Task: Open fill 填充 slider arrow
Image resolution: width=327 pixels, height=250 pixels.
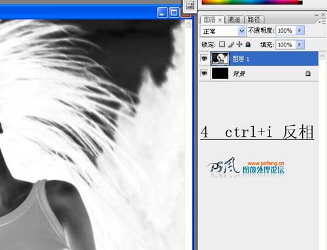Action: (x=300, y=45)
